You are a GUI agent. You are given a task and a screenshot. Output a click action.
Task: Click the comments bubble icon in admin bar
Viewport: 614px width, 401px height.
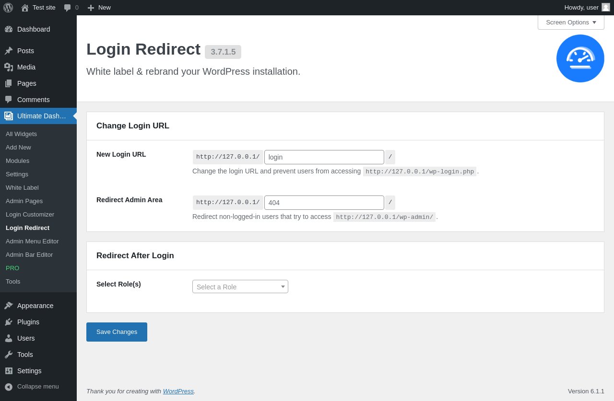coord(68,8)
